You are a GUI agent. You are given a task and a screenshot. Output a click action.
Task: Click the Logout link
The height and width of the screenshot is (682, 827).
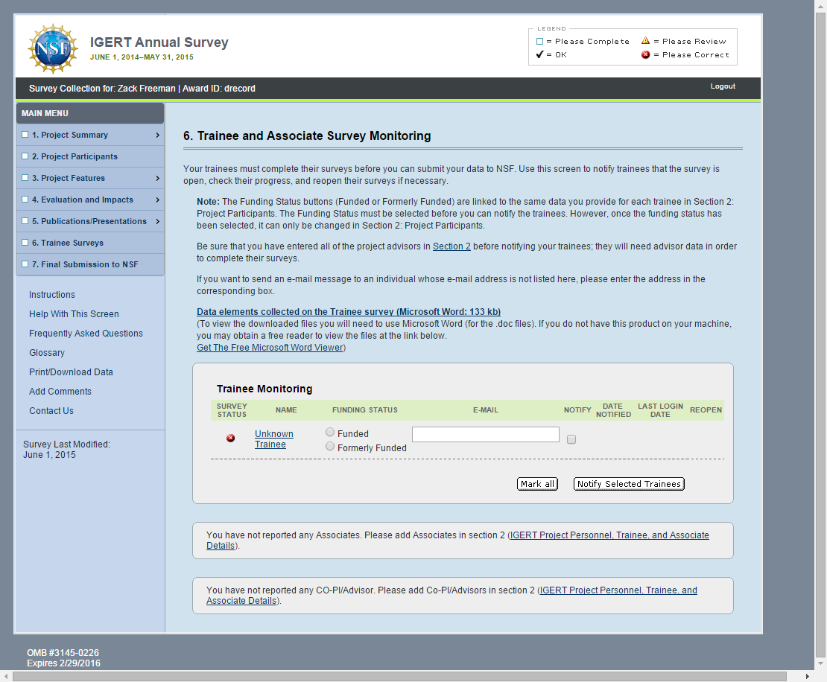723,86
